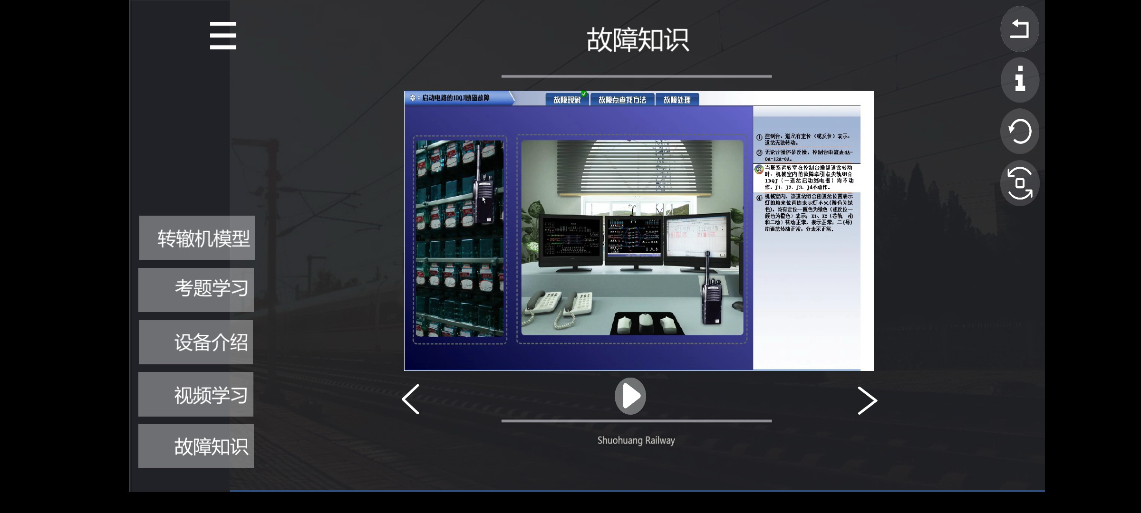1141x513 pixels.
Task: Switch to 故障现象 tab
Action: pyautogui.click(x=567, y=100)
